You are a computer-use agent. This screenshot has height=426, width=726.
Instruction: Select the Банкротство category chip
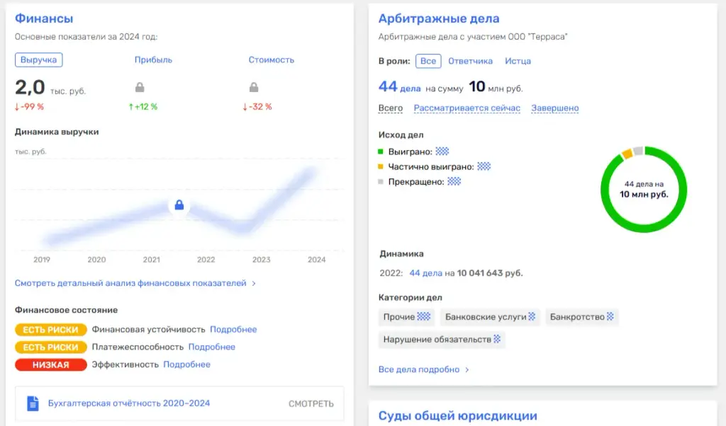pyautogui.click(x=582, y=317)
